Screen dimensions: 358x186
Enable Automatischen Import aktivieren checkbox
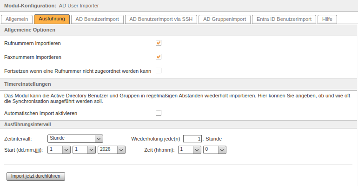[x=159, y=113]
